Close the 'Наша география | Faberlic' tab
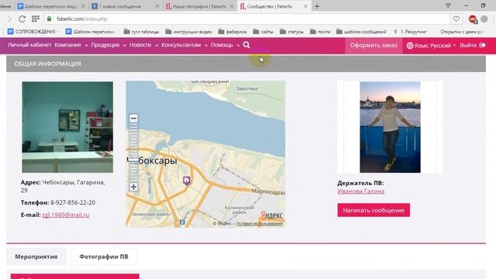The image size is (496, 279). coord(232,6)
